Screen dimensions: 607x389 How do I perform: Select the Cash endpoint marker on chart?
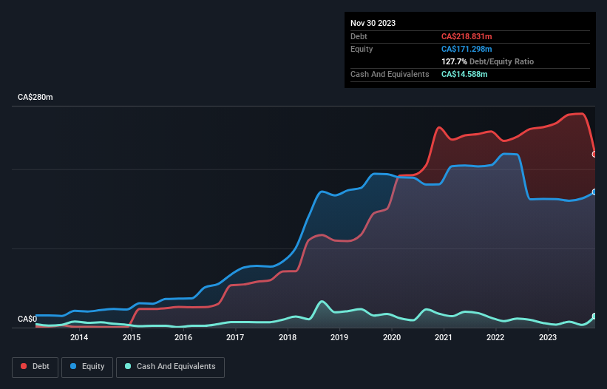click(x=594, y=317)
